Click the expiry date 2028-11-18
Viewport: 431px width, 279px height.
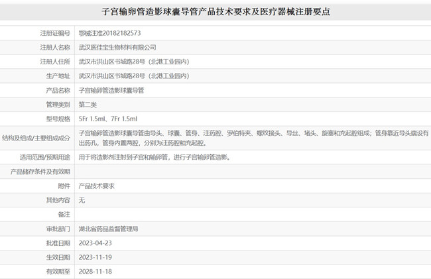[95, 272]
